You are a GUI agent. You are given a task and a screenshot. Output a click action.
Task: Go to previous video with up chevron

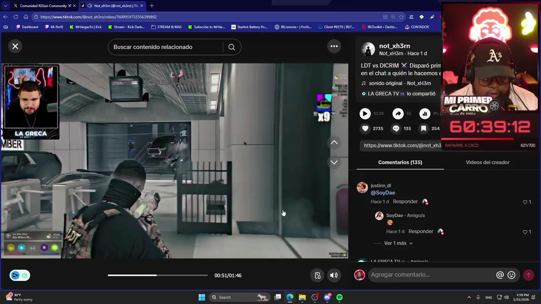(x=334, y=143)
